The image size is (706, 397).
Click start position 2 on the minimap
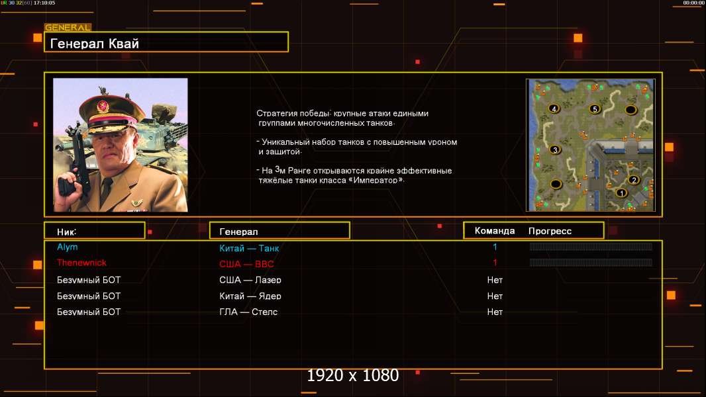[x=634, y=180]
